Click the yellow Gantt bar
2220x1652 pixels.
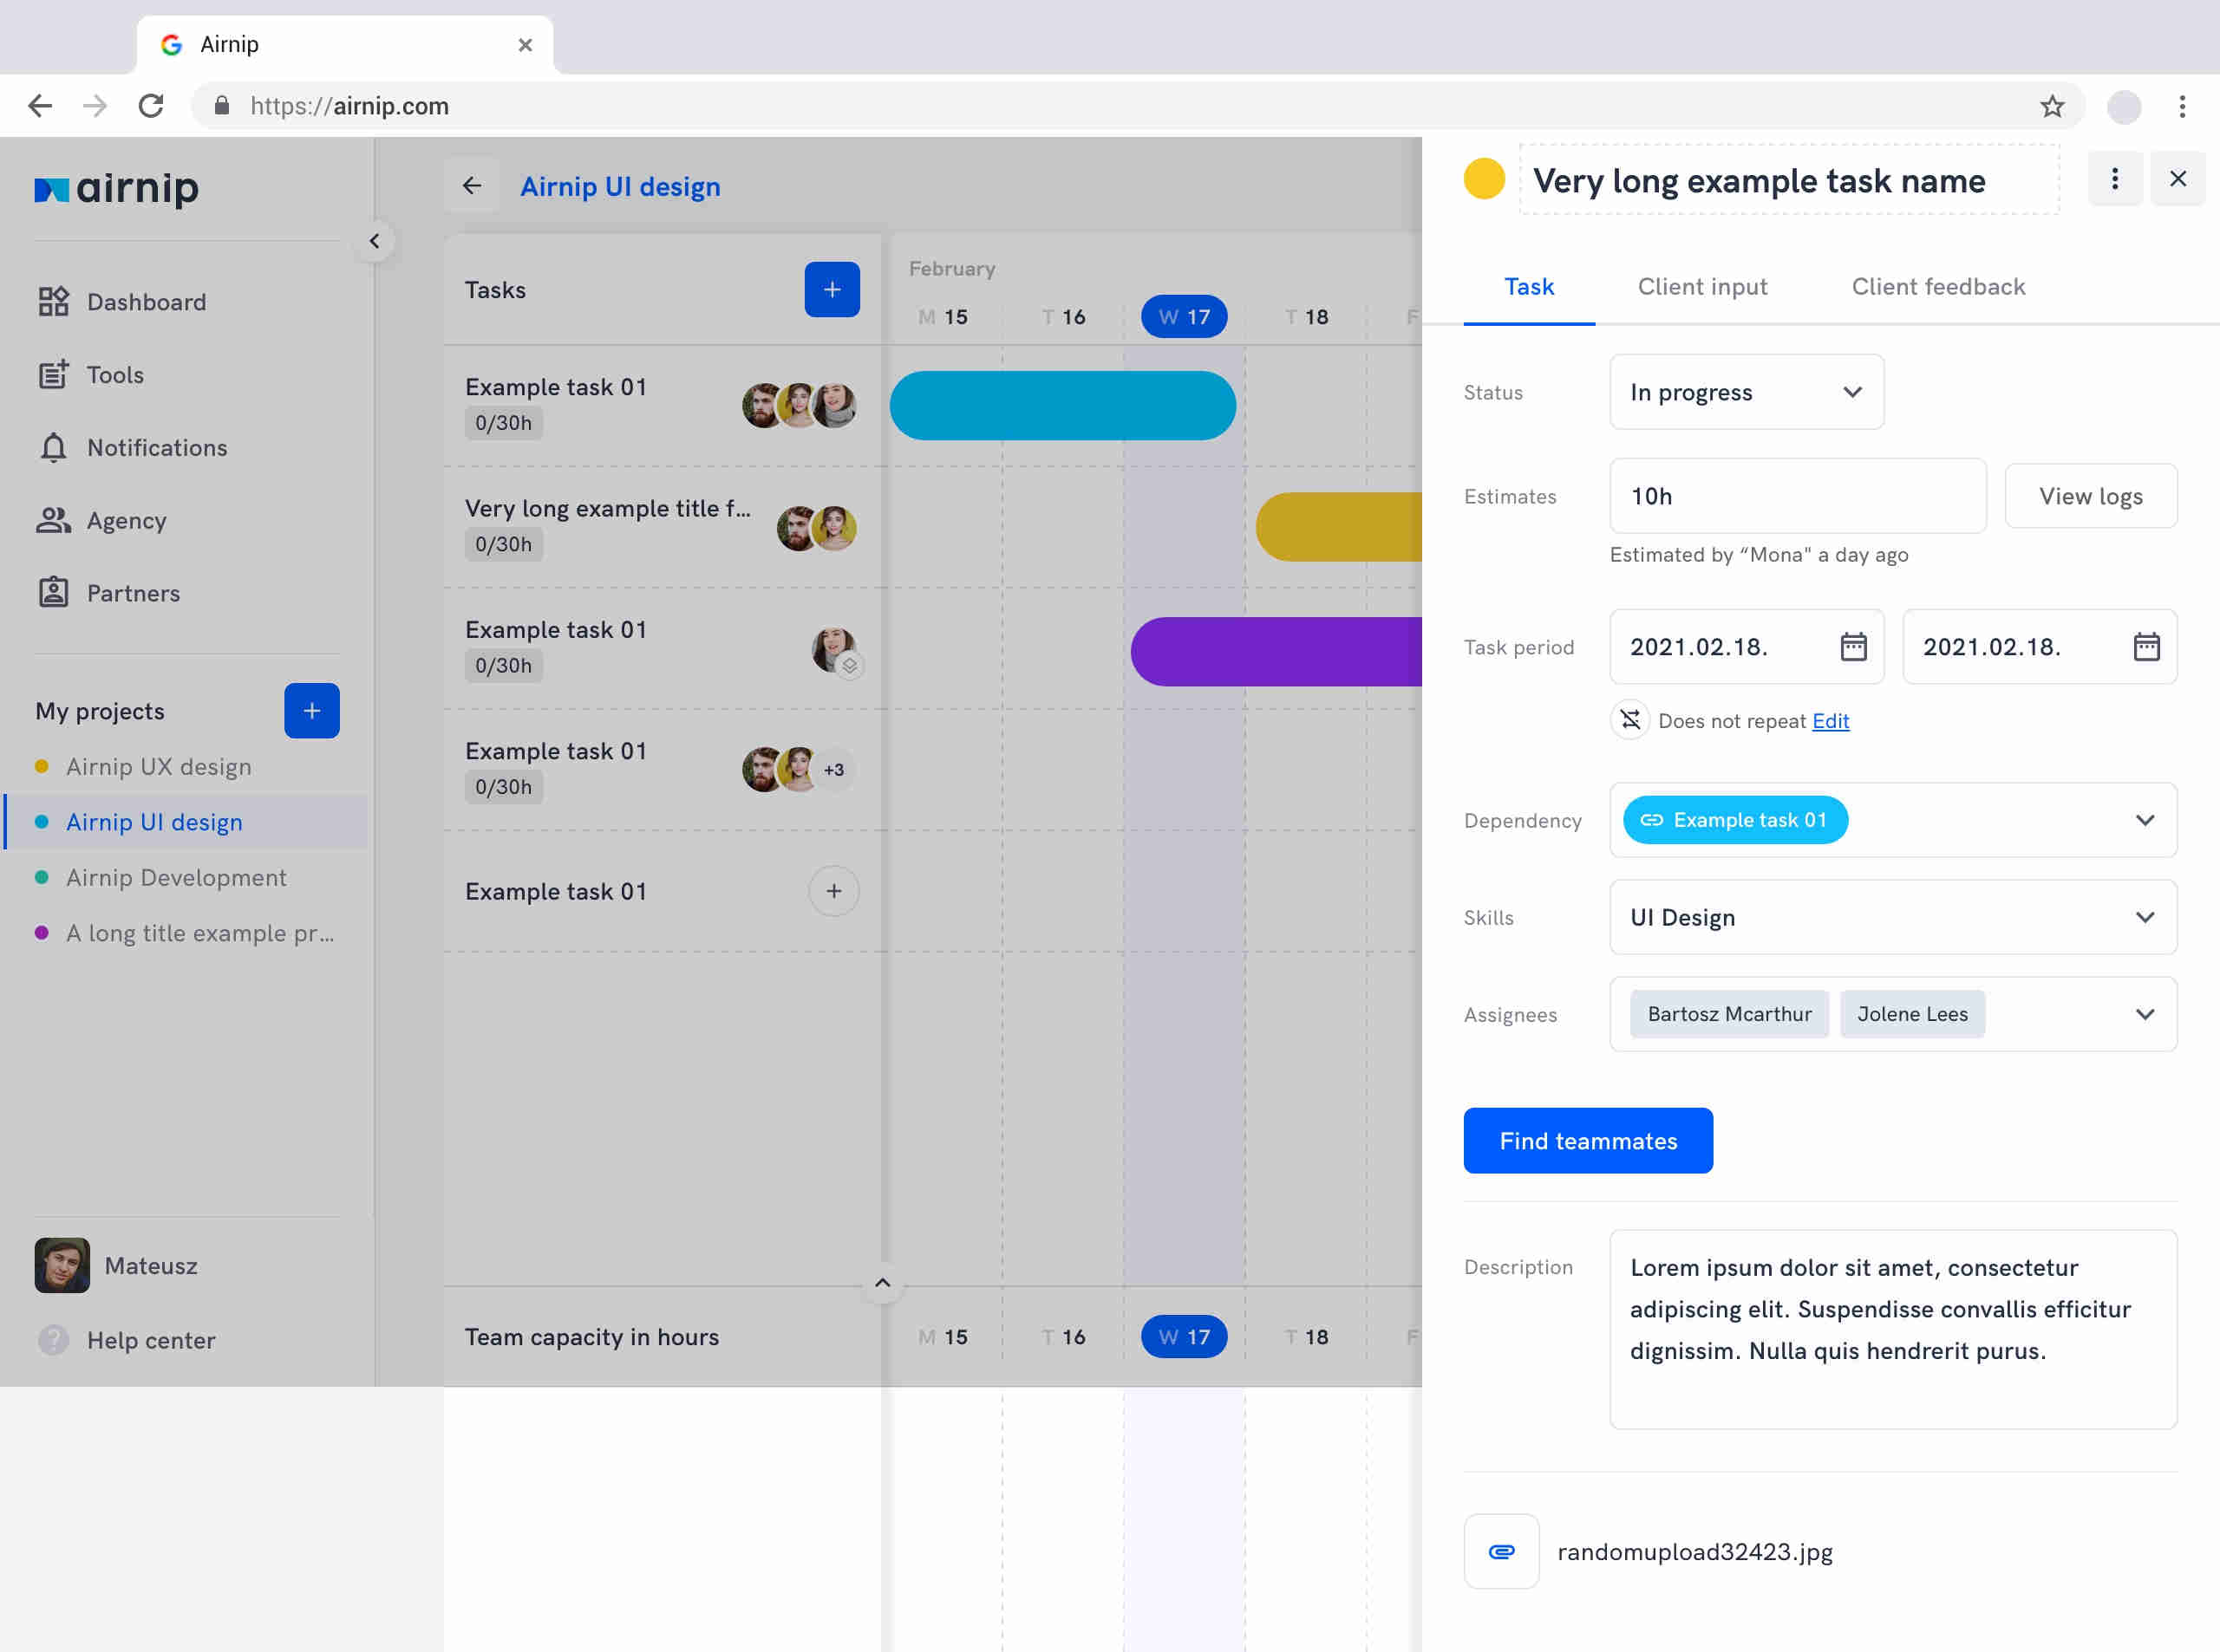click(x=1339, y=527)
